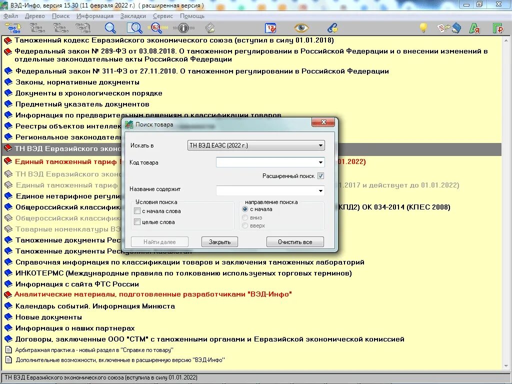Click the main list vertical scrollbar down arrow
The height and width of the screenshot is (384, 512).
click(x=506, y=366)
